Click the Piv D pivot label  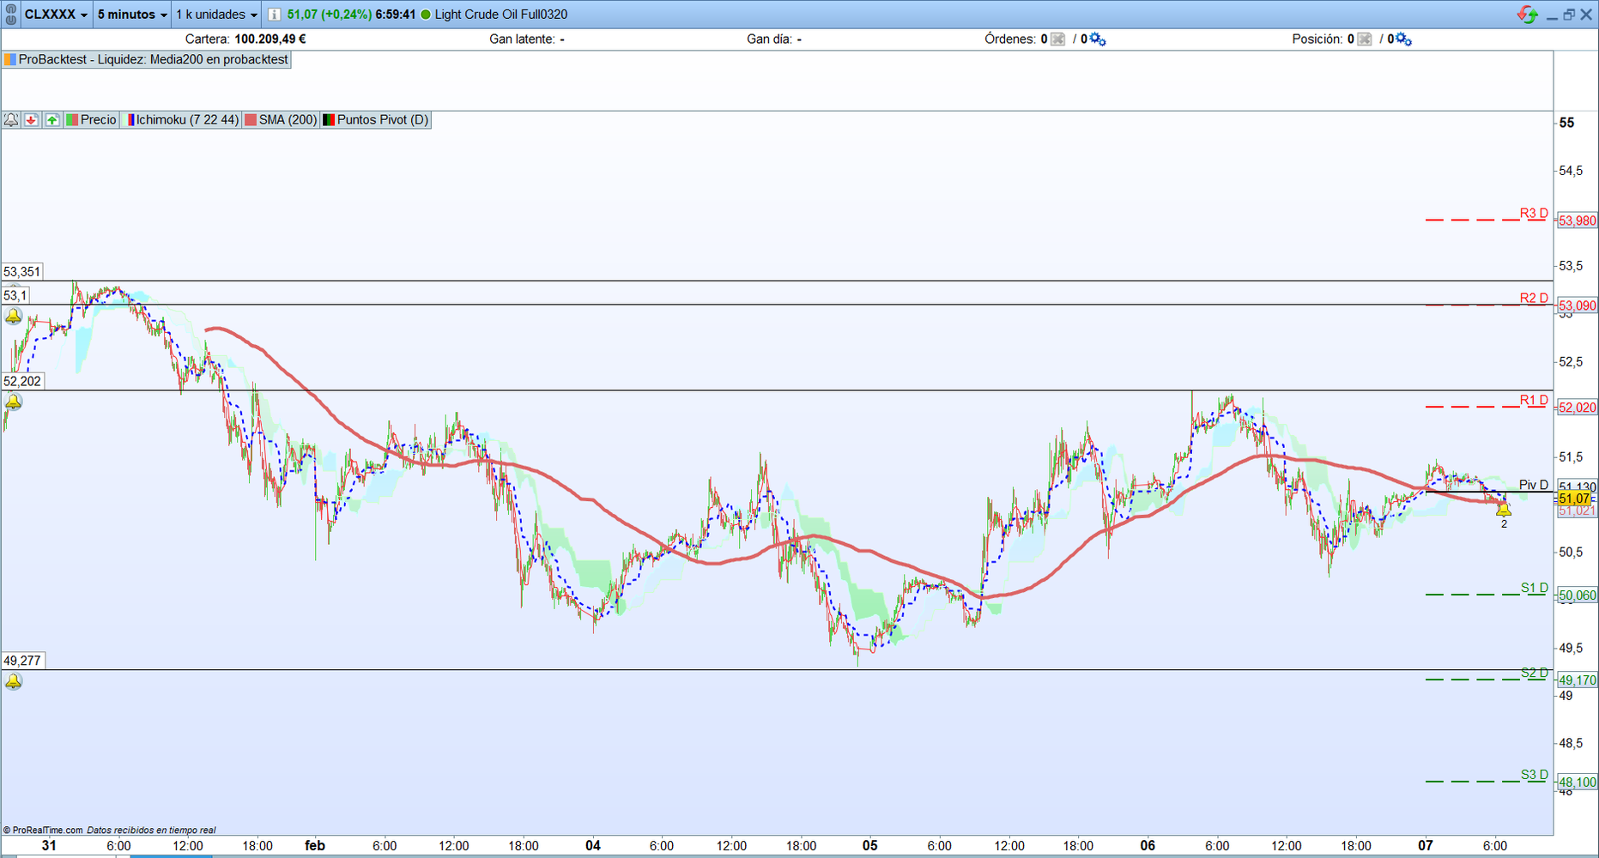click(x=1534, y=485)
